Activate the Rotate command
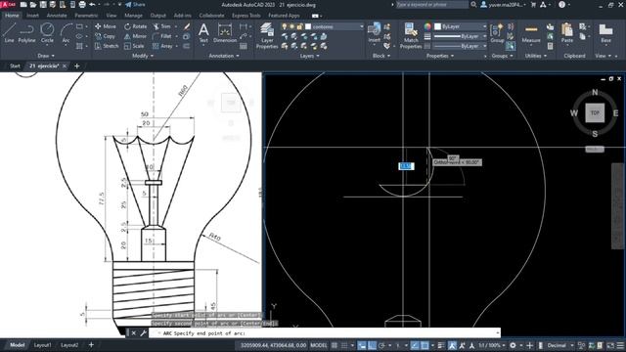 tap(135, 26)
